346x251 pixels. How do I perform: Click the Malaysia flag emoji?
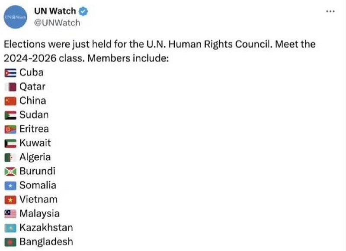pyautogui.click(x=10, y=214)
